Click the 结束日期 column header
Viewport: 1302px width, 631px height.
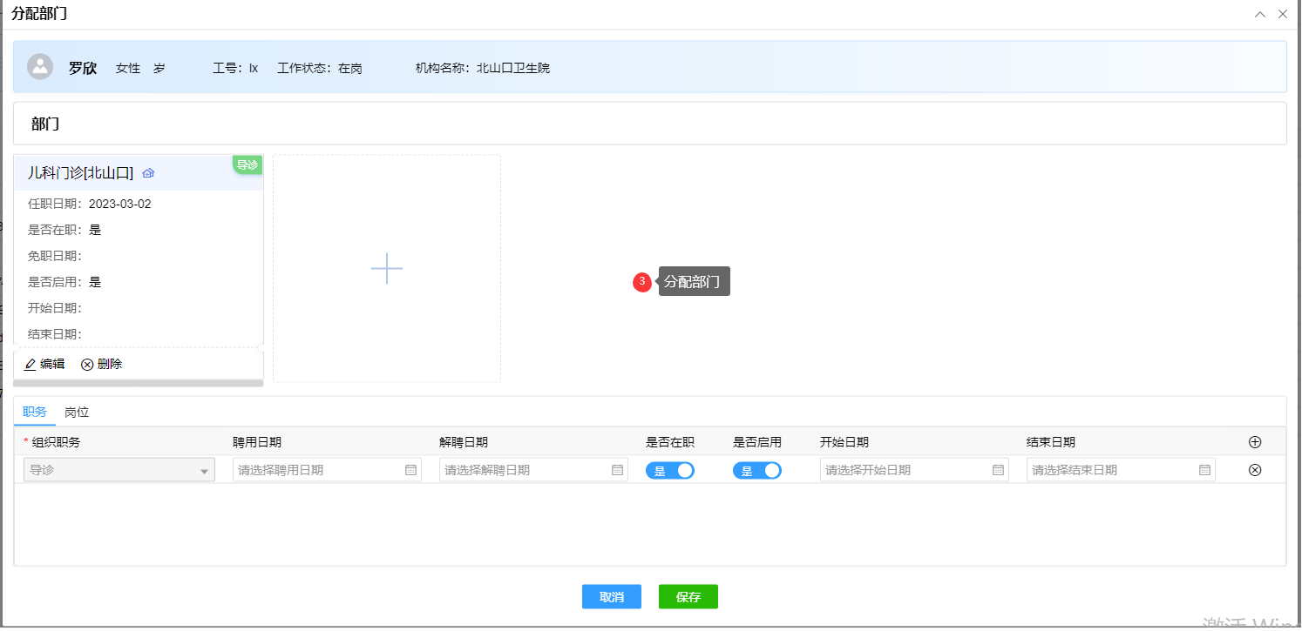1051,442
